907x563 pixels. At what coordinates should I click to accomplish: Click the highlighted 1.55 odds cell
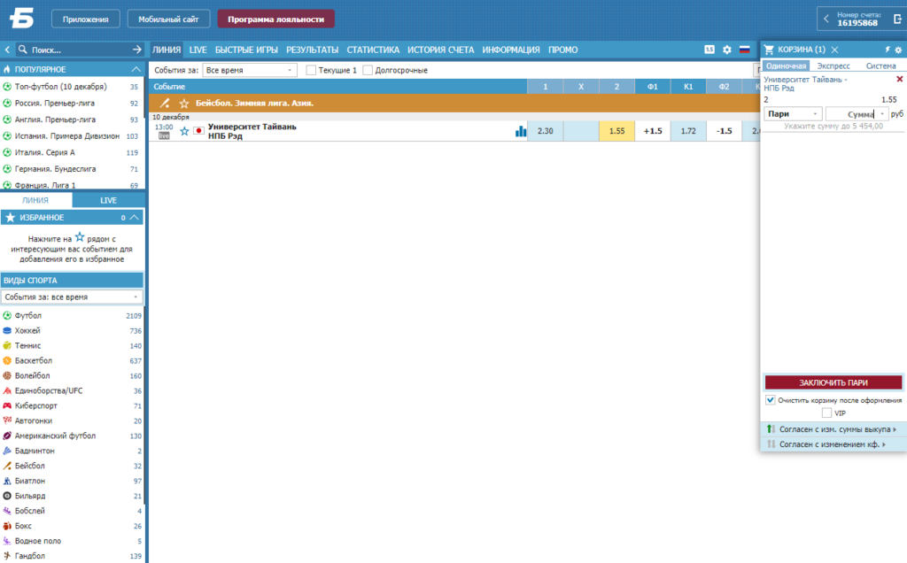point(616,131)
